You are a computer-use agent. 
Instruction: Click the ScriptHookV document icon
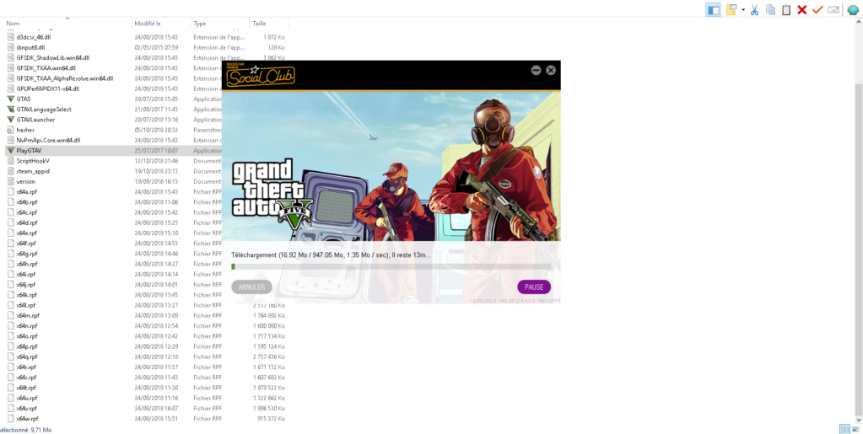click(10, 161)
